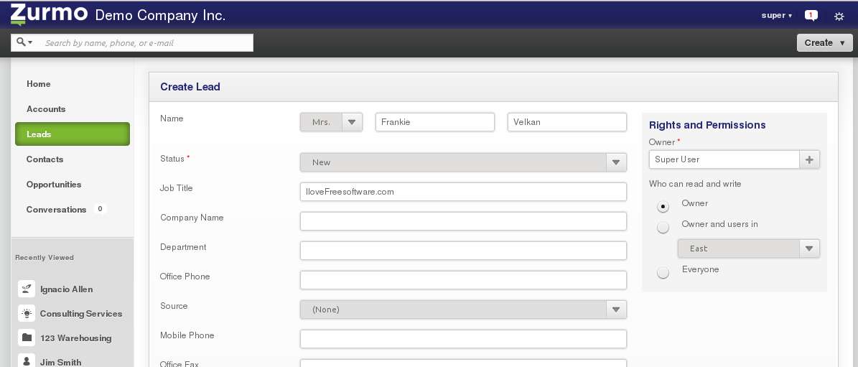Click the Owner field with Super User
This screenshot has width=858, height=367.
point(724,159)
